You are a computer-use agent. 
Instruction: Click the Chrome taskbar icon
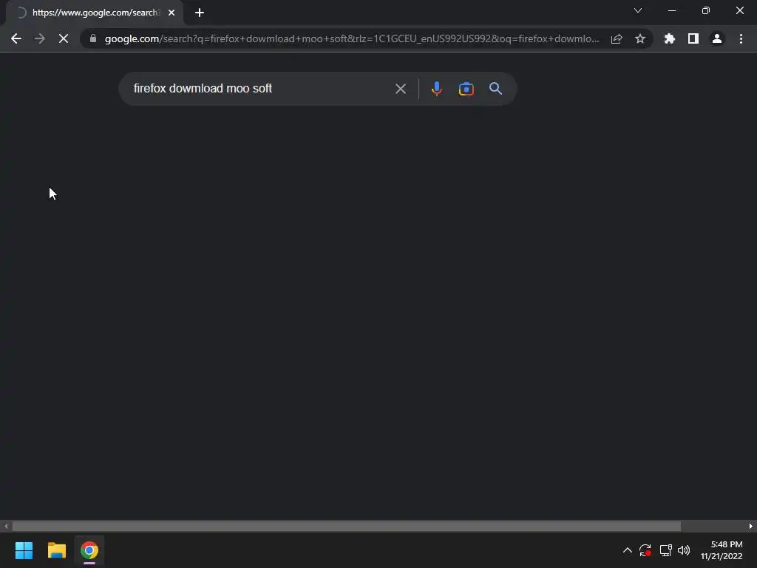pos(89,550)
